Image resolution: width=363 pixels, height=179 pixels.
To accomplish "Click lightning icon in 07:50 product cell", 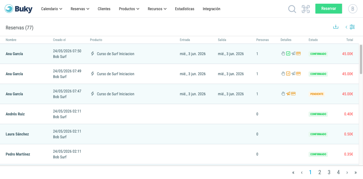I will pyautogui.click(x=92, y=53).
